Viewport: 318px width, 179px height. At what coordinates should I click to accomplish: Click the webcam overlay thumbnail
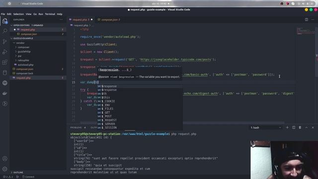tap(284, 160)
